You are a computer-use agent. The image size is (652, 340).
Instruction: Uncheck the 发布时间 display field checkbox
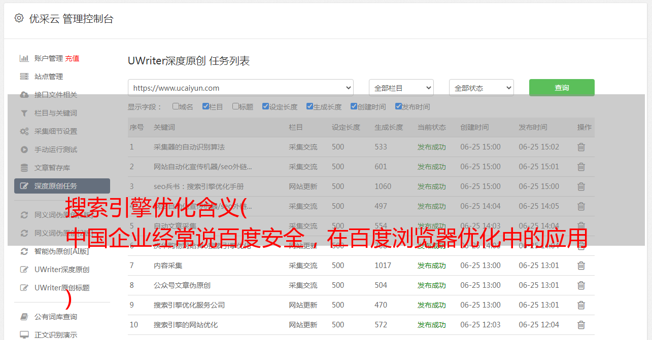tap(398, 106)
